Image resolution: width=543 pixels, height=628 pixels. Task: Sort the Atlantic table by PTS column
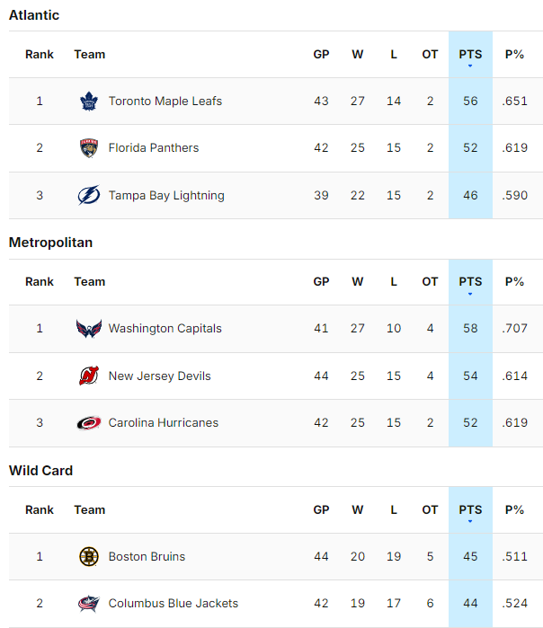click(470, 55)
